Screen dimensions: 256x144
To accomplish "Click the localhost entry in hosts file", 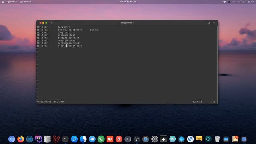I will tap(64, 27).
